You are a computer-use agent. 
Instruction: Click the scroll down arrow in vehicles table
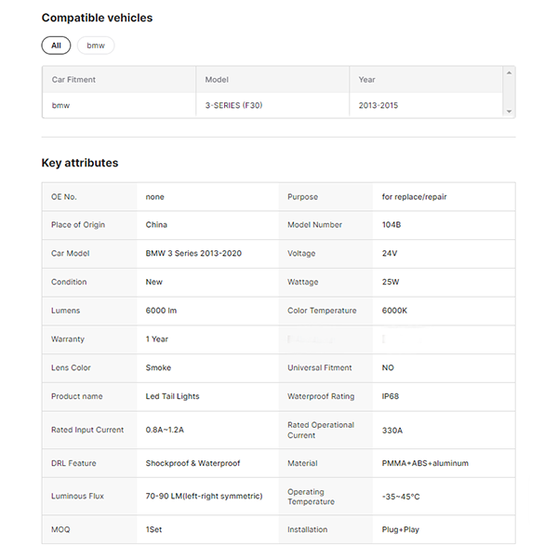[509, 112]
